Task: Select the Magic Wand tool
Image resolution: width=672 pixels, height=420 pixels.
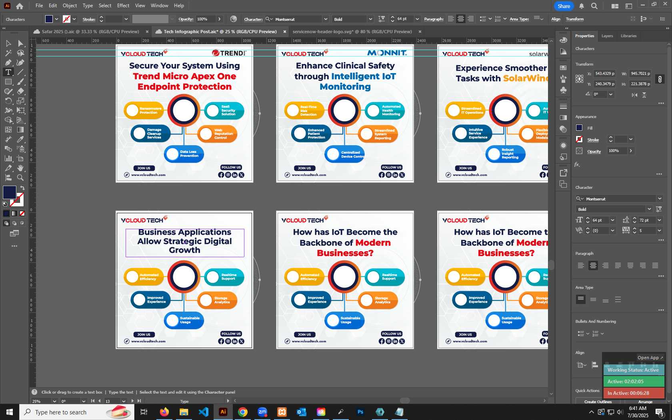Action: click(8, 53)
